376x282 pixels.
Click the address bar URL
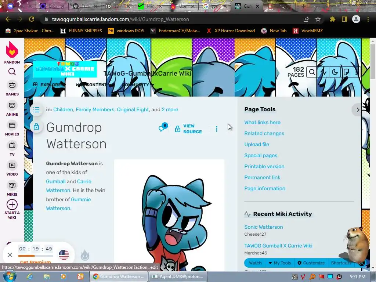click(120, 19)
